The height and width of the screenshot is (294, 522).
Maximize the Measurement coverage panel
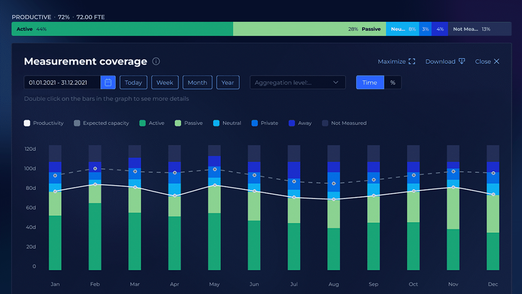[396, 61]
